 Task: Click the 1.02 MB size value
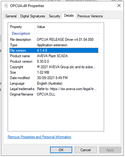click(x=43, y=72)
